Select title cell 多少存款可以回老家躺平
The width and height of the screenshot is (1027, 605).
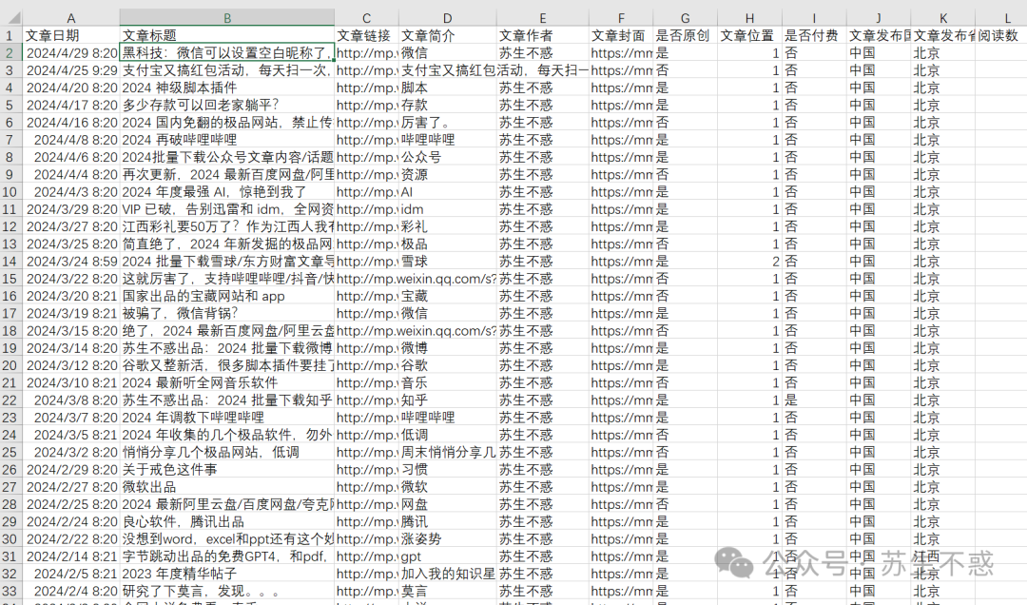(x=227, y=105)
